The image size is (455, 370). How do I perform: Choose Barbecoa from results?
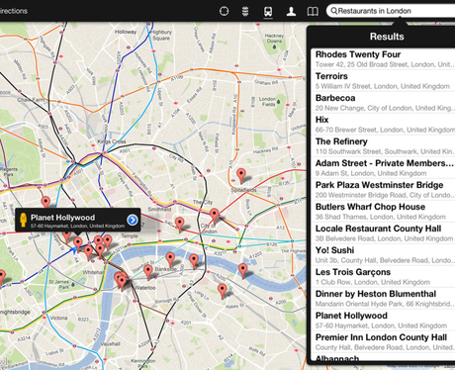383,102
